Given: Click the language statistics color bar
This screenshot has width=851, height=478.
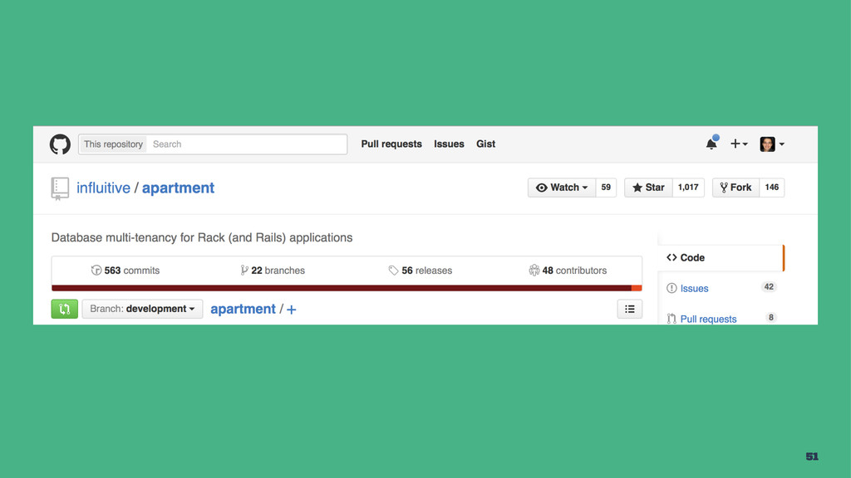Looking at the screenshot, I should coord(347,288).
